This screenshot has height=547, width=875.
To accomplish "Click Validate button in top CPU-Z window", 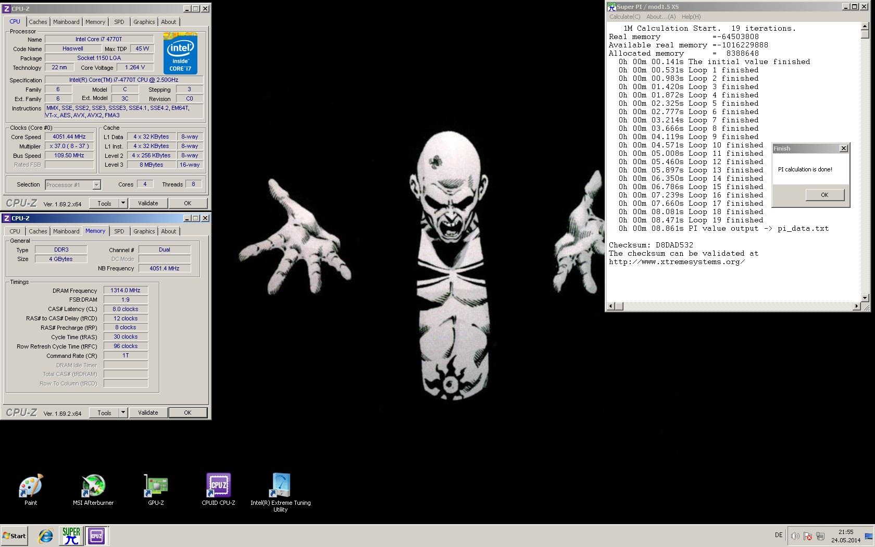I will click(148, 203).
